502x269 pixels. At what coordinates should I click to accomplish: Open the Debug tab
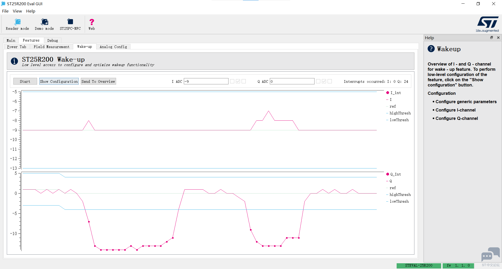point(53,40)
